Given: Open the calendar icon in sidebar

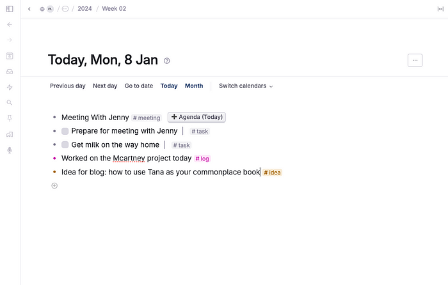Looking at the screenshot, I should pyautogui.click(x=10, y=56).
